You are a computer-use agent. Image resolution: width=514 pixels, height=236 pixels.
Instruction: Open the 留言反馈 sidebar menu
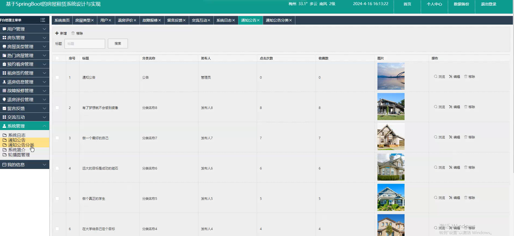point(25,108)
